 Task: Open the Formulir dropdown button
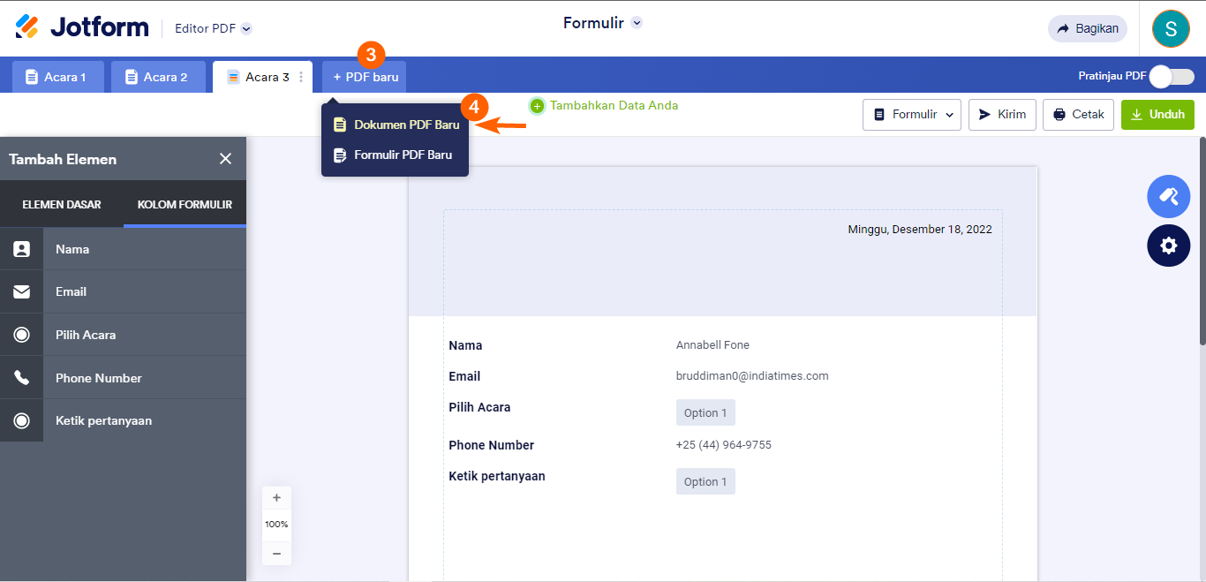(x=912, y=115)
